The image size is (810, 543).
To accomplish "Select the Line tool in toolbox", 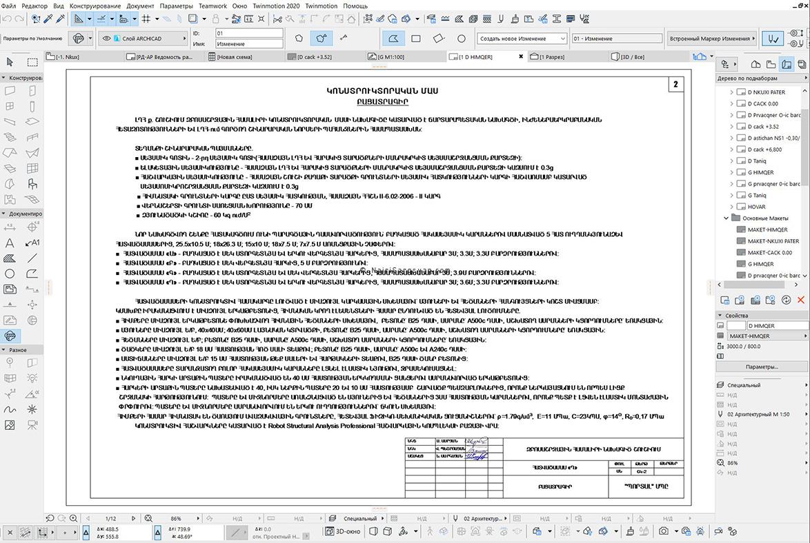I will (32, 258).
